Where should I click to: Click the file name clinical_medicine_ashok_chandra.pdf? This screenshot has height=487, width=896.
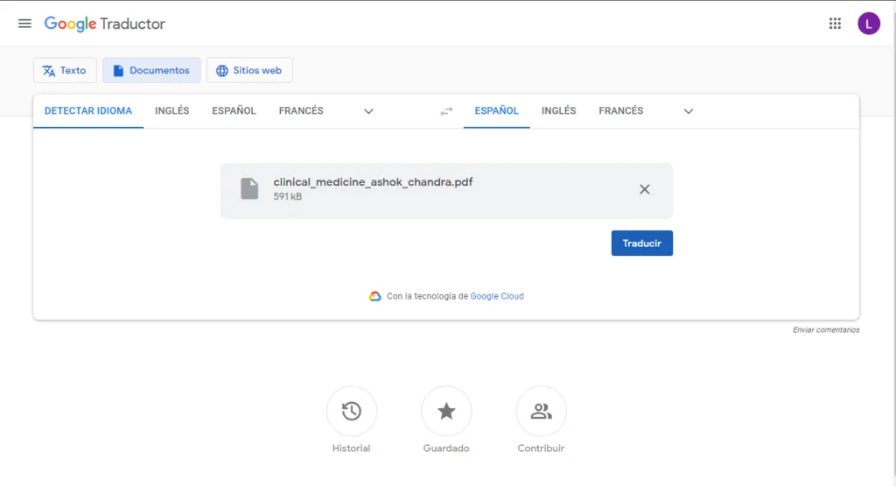click(x=373, y=182)
